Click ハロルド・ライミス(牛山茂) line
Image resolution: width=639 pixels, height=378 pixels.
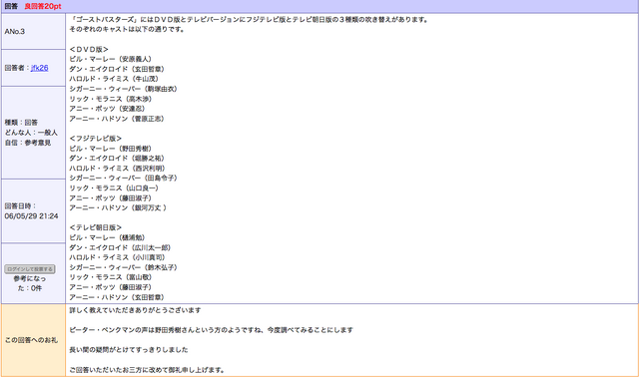[x=114, y=79]
